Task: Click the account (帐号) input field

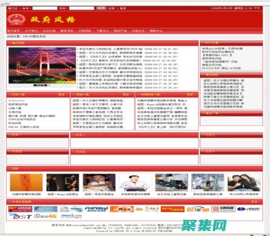Action: pyautogui.click(x=45, y=8)
